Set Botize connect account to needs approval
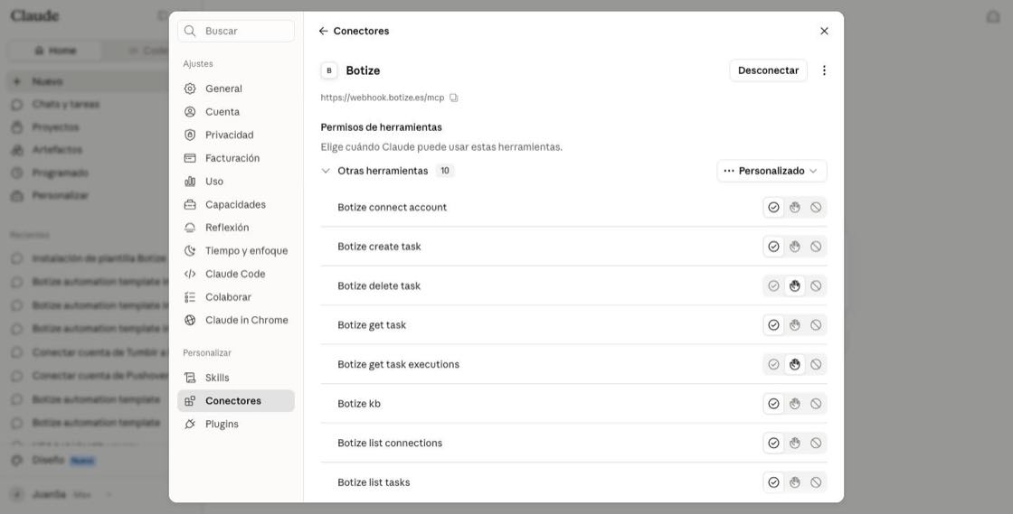 (x=795, y=208)
